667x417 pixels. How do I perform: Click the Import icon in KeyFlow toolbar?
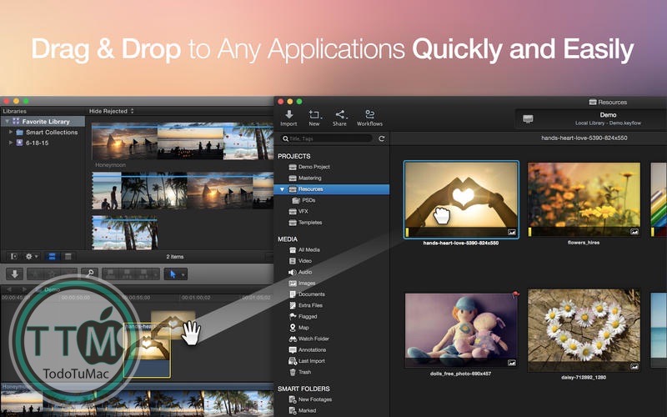pos(288,114)
